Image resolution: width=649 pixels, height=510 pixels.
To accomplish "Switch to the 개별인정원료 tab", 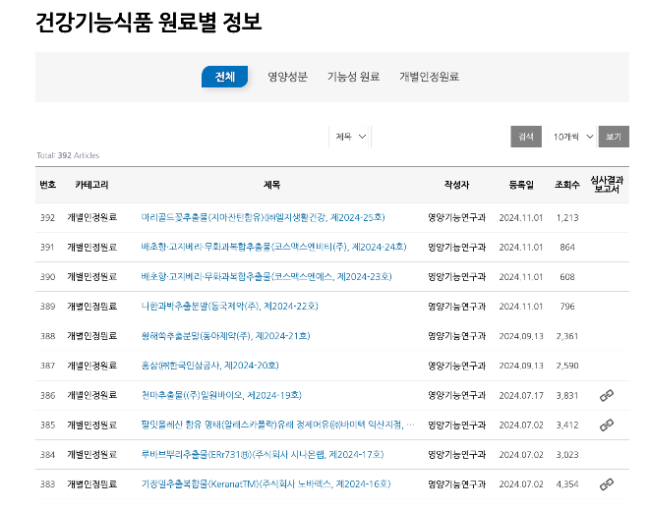I will coord(429,77).
